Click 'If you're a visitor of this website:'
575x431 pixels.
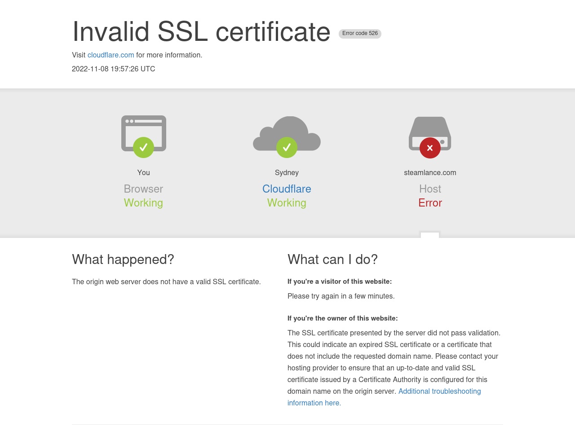(340, 281)
